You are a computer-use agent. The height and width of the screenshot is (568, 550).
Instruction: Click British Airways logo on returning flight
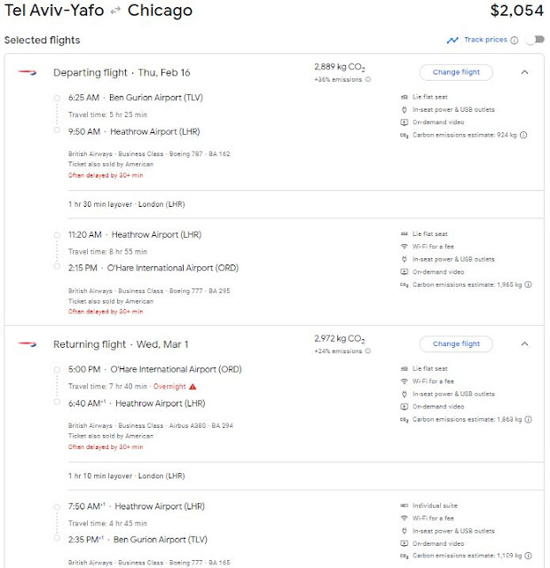pyautogui.click(x=27, y=343)
